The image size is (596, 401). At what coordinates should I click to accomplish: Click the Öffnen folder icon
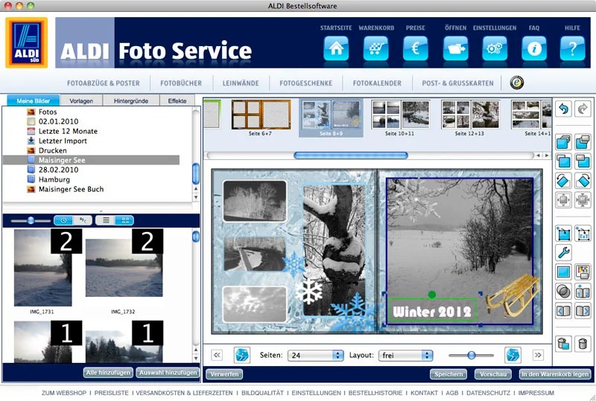(x=455, y=48)
